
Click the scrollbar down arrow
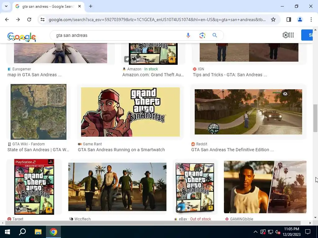tap(315, 218)
